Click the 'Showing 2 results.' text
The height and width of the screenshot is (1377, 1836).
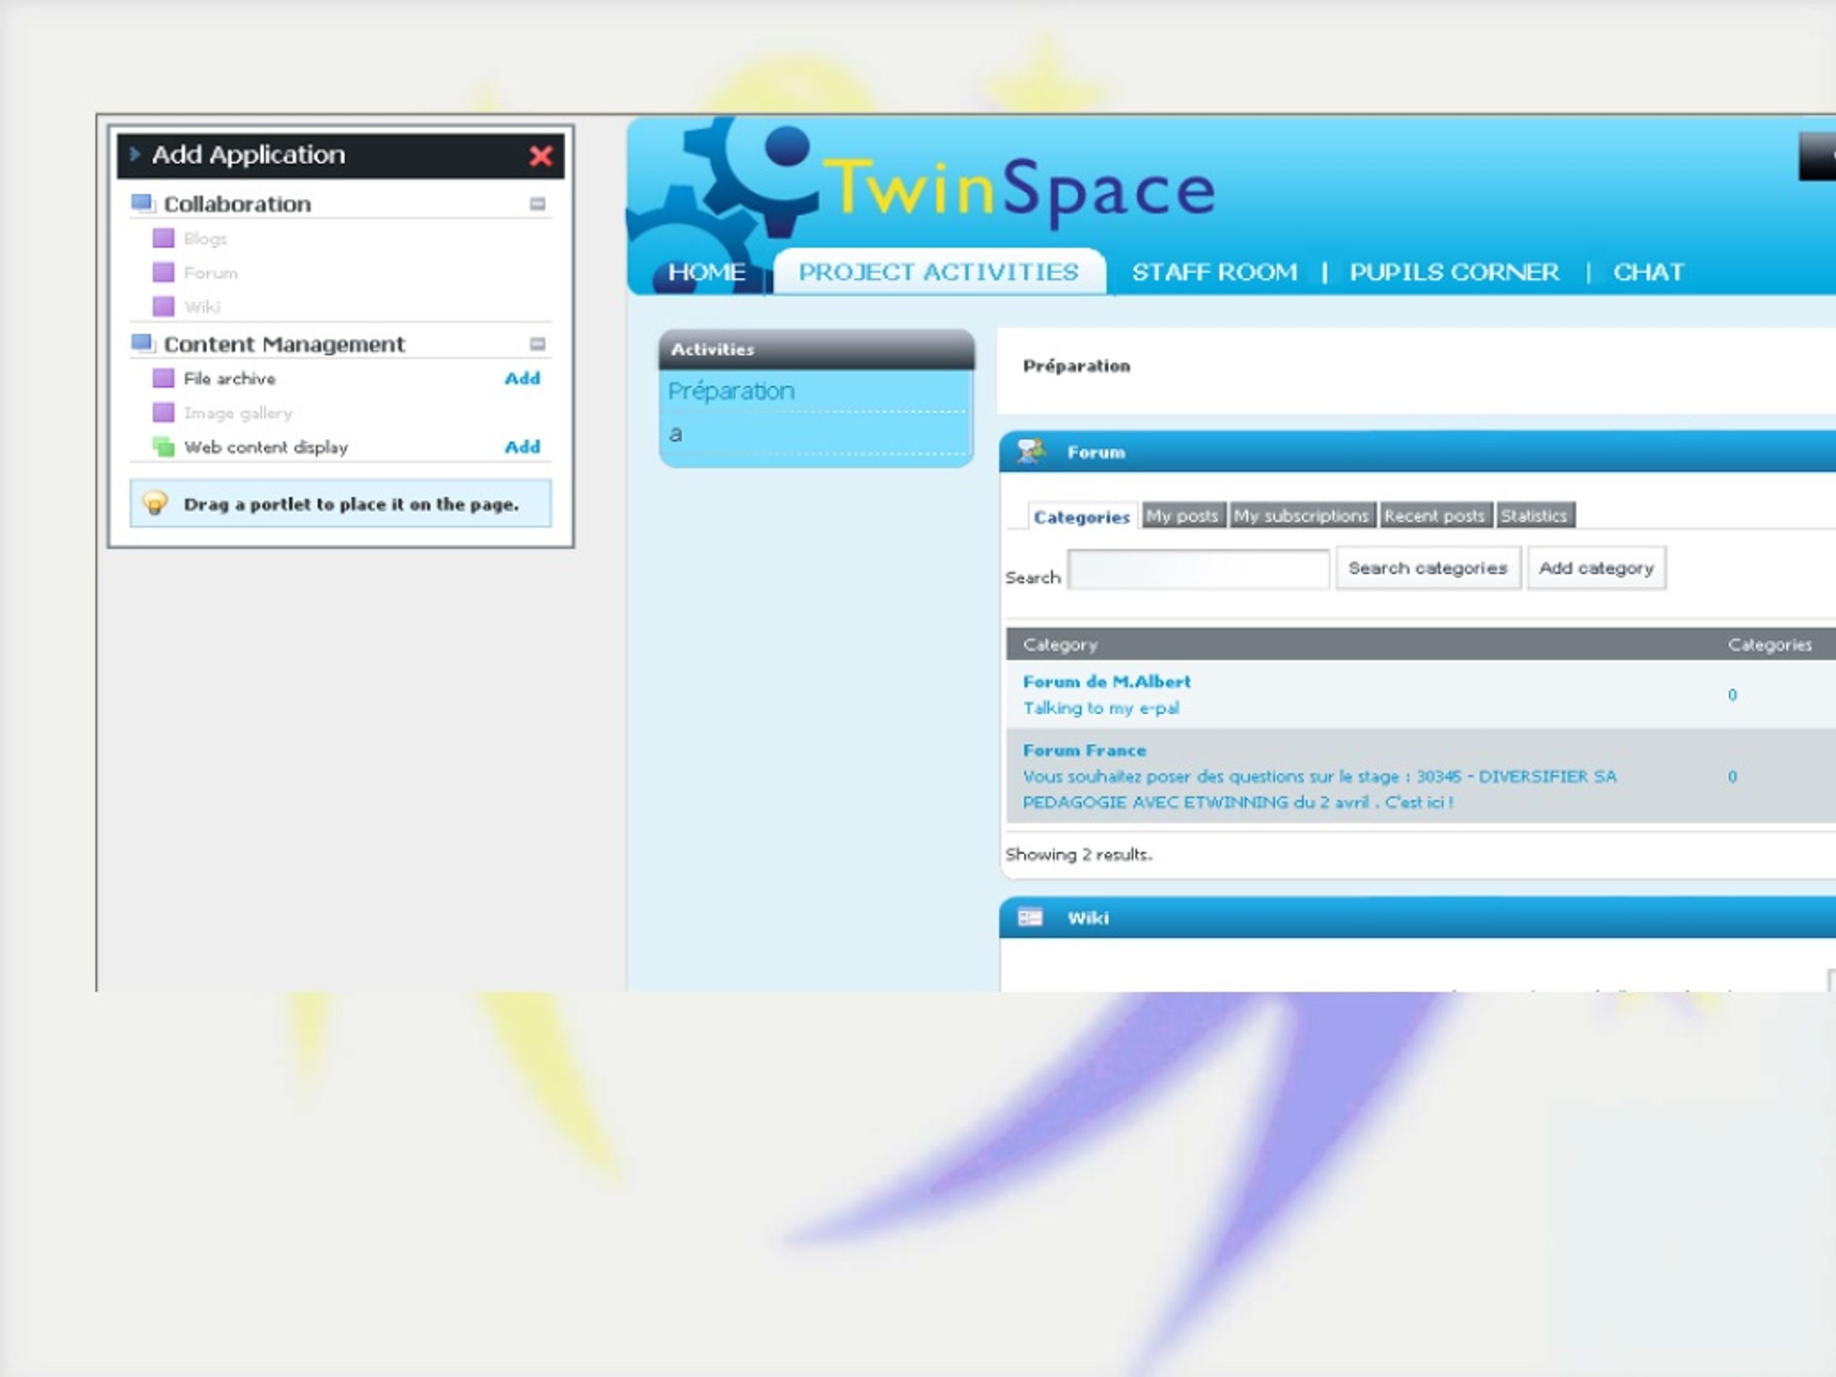pos(1078,854)
